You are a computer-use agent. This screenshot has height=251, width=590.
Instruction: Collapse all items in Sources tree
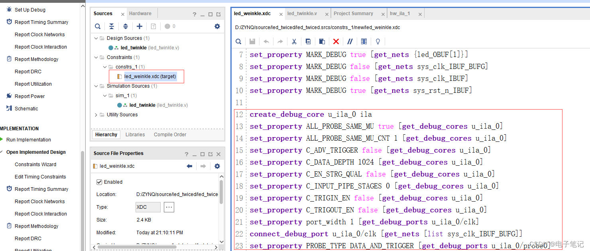[x=112, y=26]
